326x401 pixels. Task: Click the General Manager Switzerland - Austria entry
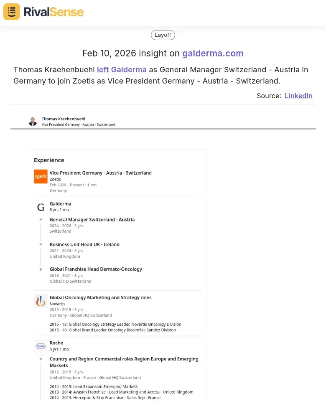[x=92, y=219]
